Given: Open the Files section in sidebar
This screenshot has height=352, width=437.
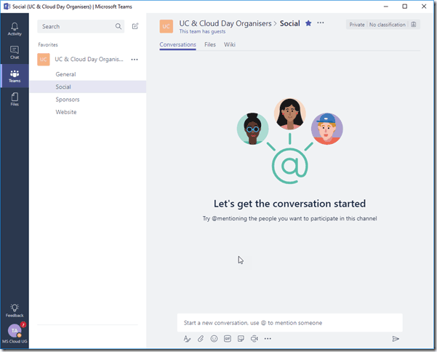Looking at the screenshot, I should click(x=15, y=99).
